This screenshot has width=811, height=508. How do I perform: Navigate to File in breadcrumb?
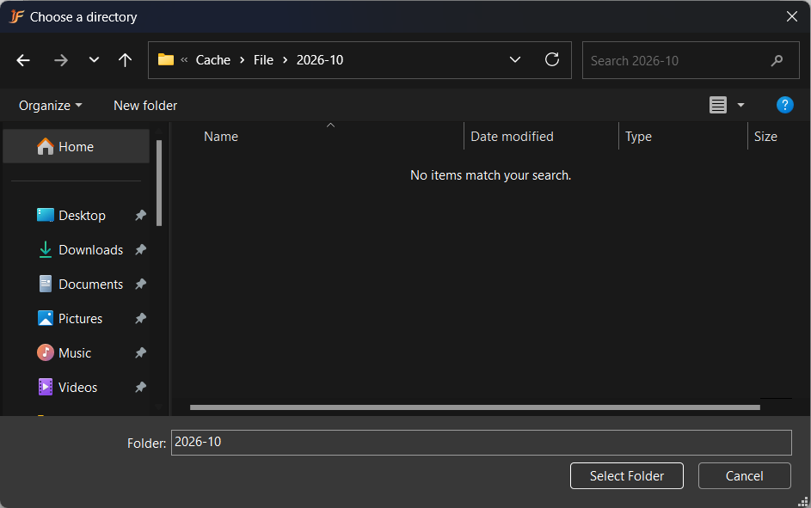point(263,60)
